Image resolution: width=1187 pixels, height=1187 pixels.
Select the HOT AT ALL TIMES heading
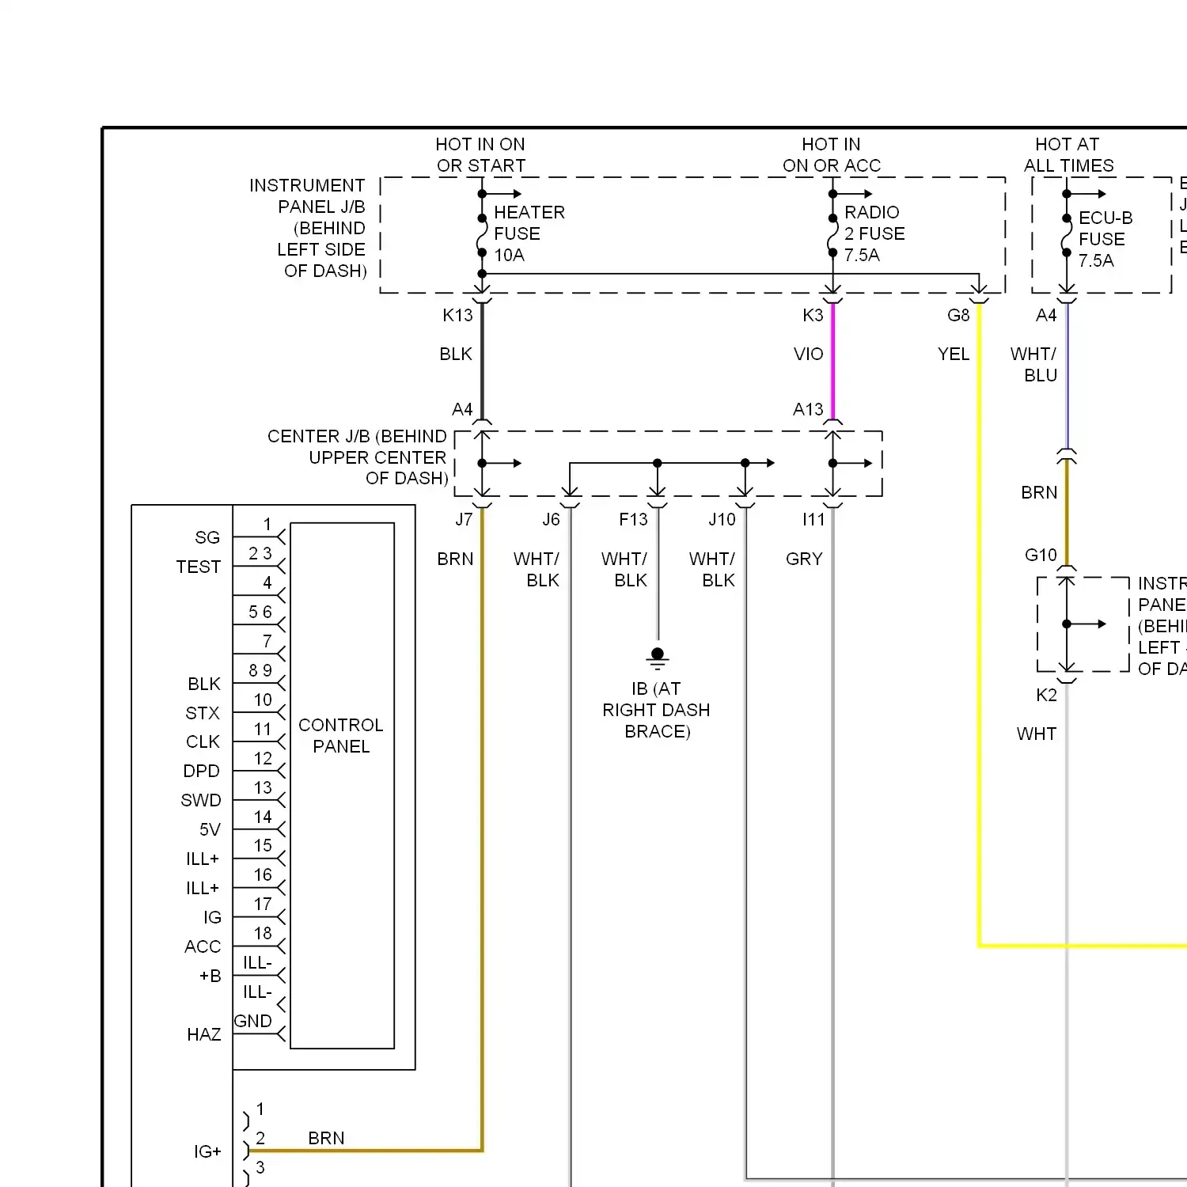point(1068,155)
